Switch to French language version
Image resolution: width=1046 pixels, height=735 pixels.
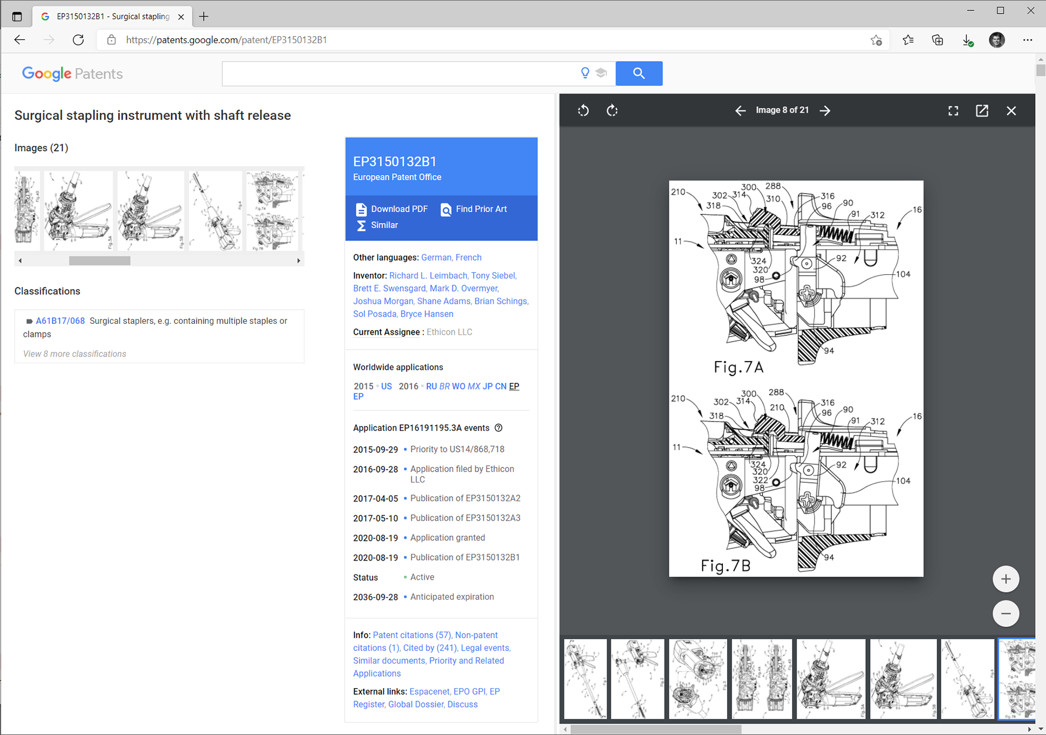[469, 257]
